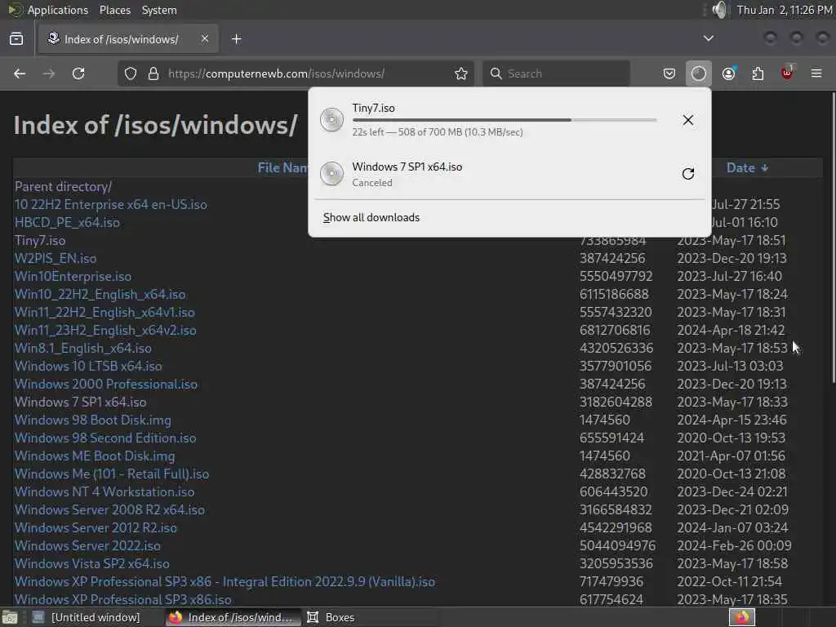Open a new tab with the plus button
Image resolution: width=836 pixels, height=627 pixels.
point(236,39)
